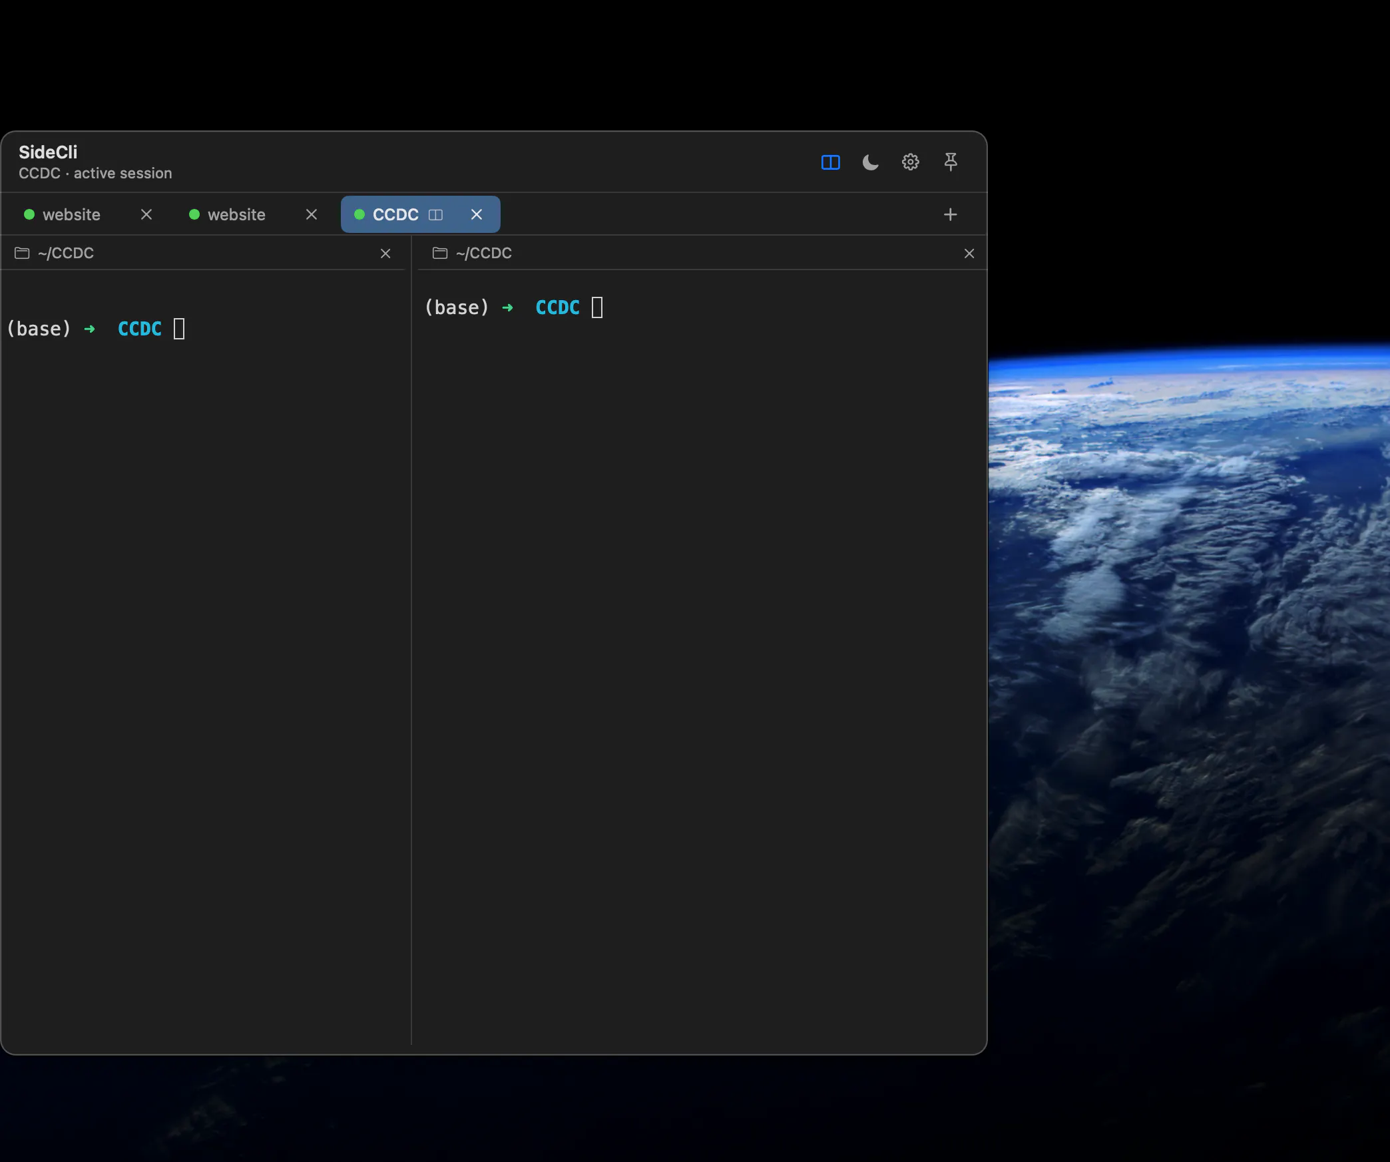Focus the left terminal prompt
The width and height of the screenshot is (1390, 1162).
97,329
